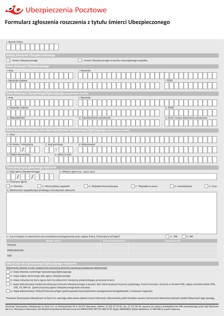Viewport: 224px width, 316px height.
Task: Check the 'Wypadek komunikacyjny' box
Action: 86,186
